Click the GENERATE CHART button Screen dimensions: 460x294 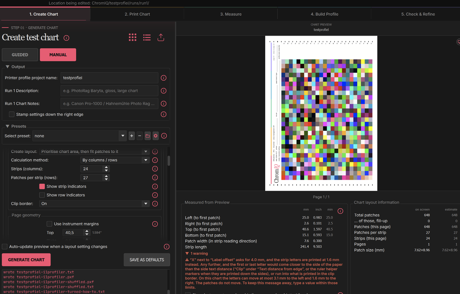26,260
